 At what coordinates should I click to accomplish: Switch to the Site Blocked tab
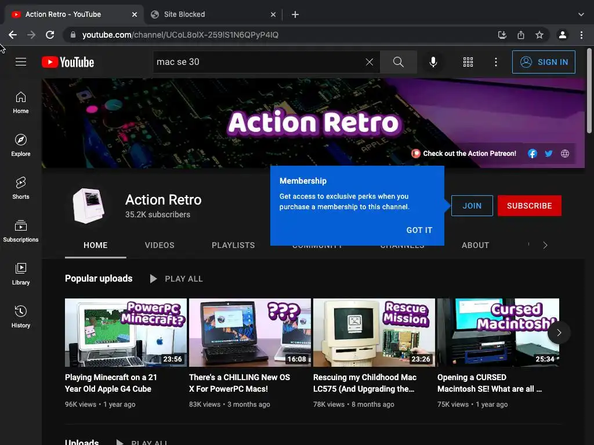pos(213,14)
